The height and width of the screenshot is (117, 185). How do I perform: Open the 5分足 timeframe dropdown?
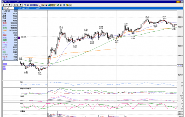(x=17, y=5)
